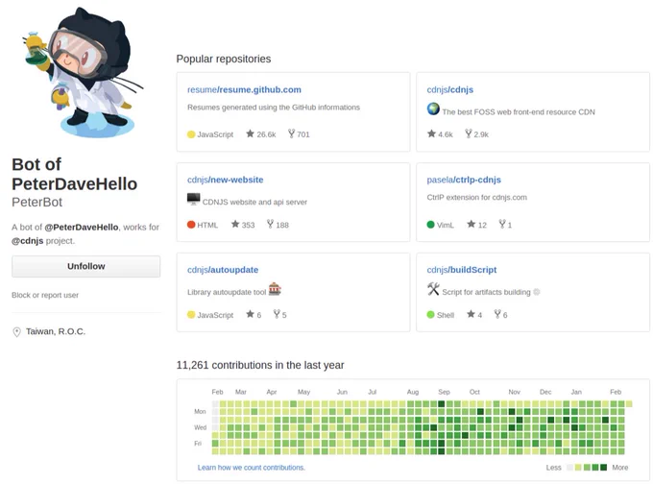This screenshot has height=484, width=653.
Task: Click the location pin icon near Taiwan
Action: [x=16, y=332]
